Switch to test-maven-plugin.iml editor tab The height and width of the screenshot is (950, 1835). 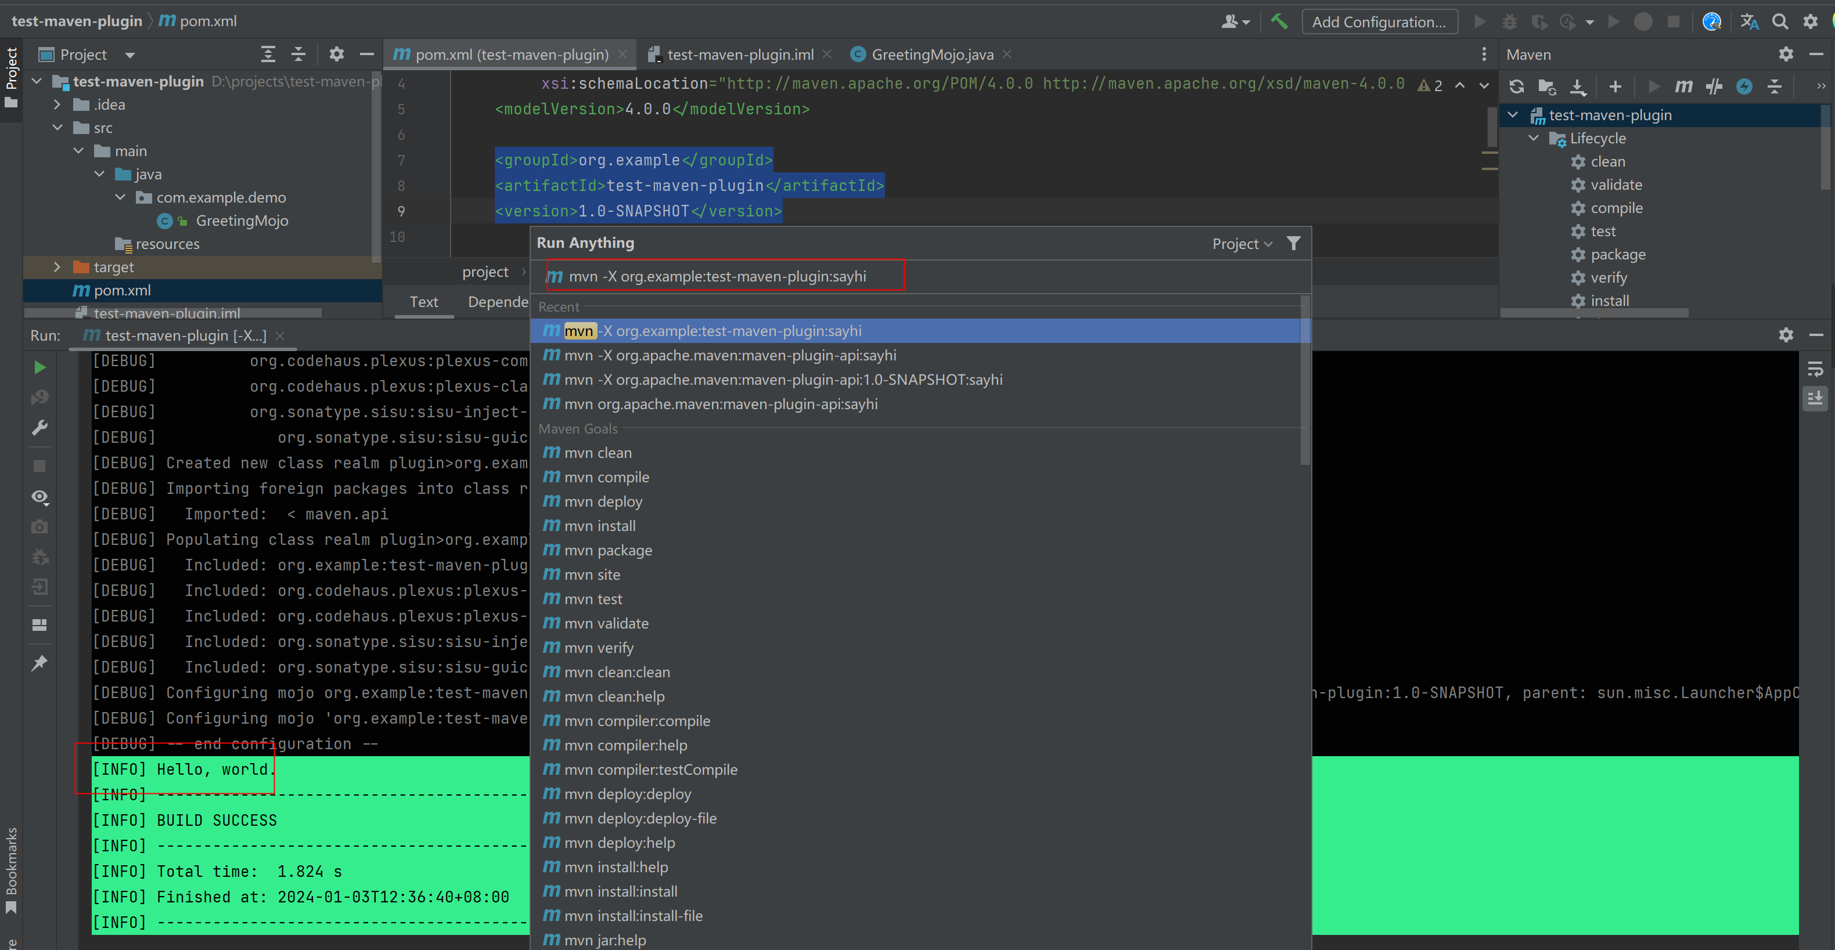pos(739,54)
